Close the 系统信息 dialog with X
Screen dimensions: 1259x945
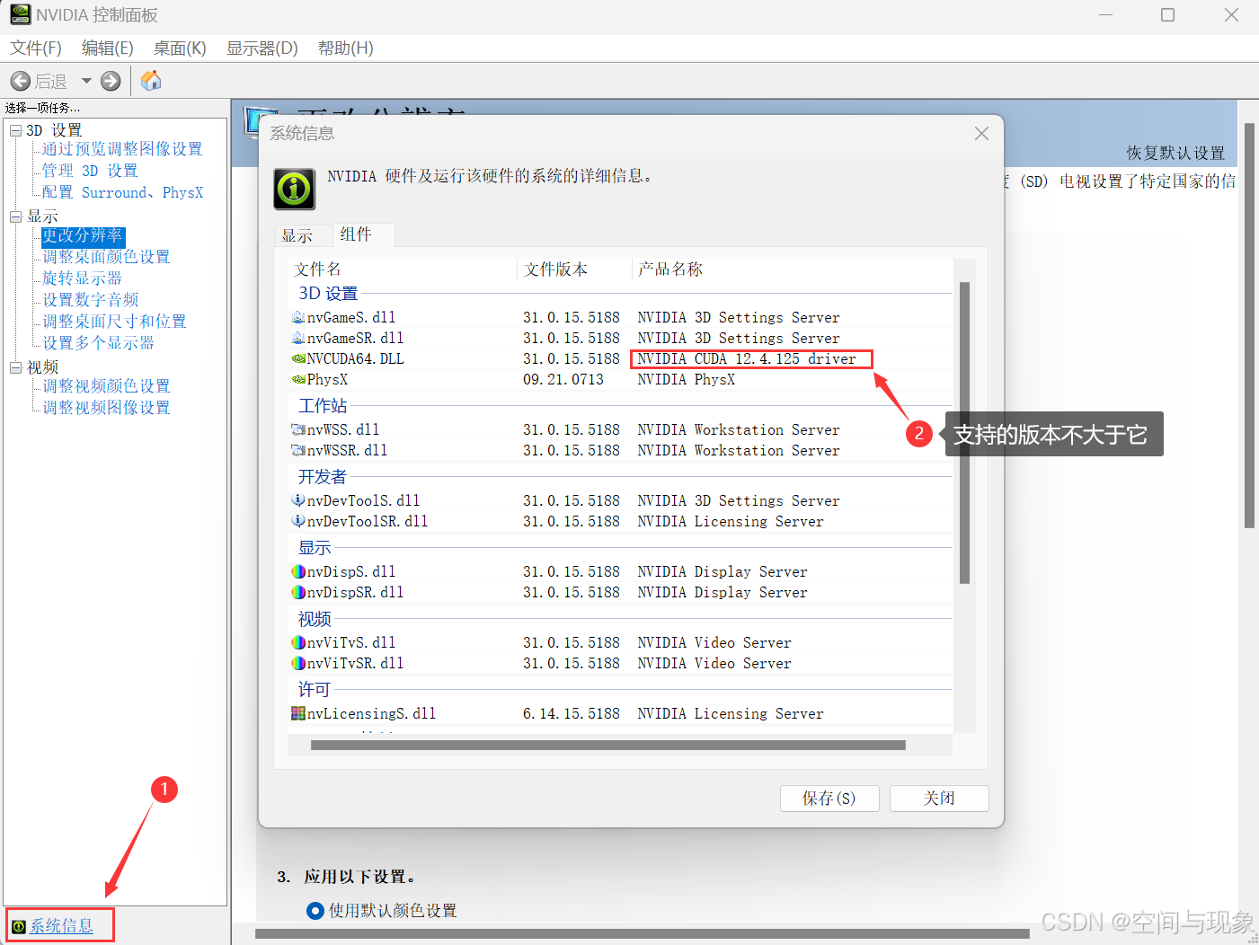coord(981,133)
